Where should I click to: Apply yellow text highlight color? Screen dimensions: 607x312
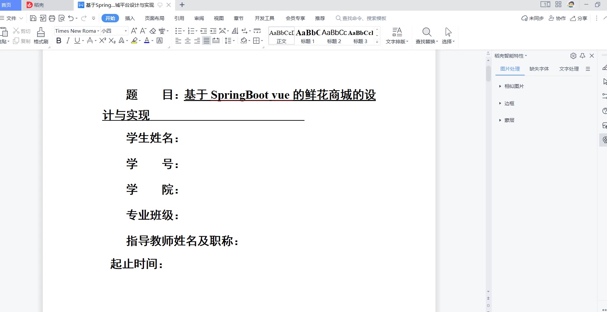coord(134,40)
